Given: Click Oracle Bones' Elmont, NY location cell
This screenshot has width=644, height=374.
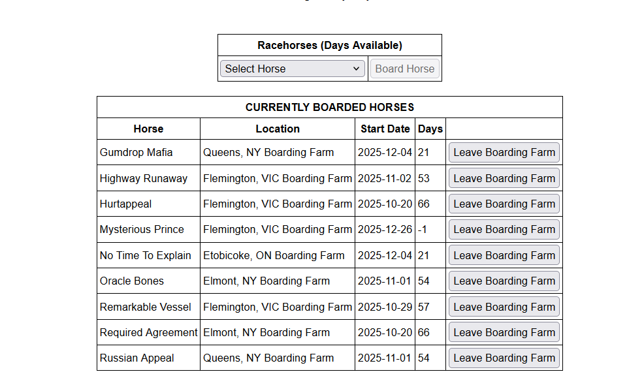Looking at the screenshot, I should pyautogui.click(x=266, y=281).
